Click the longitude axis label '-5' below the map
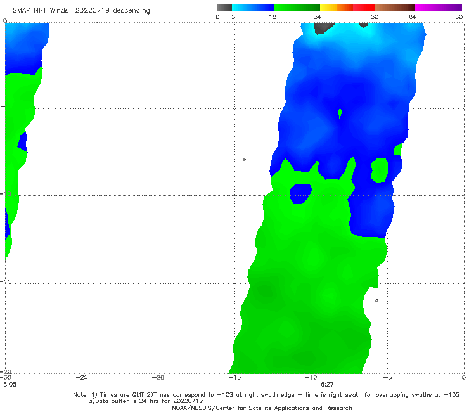The width and height of the screenshot is (469, 412). click(387, 377)
